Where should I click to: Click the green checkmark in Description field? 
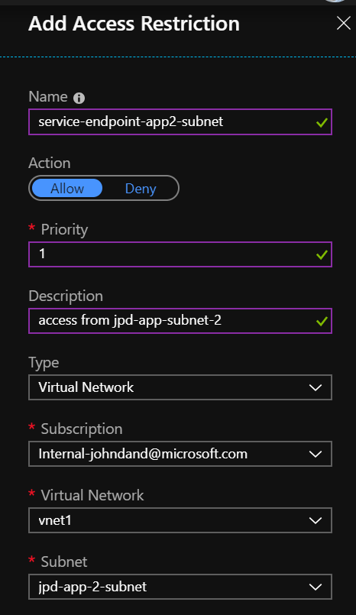coord(322,321)
